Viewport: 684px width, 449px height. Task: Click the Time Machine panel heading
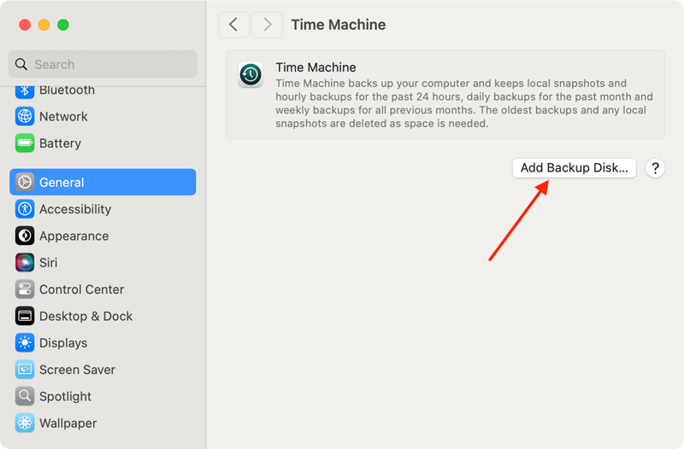pos(315,67)
